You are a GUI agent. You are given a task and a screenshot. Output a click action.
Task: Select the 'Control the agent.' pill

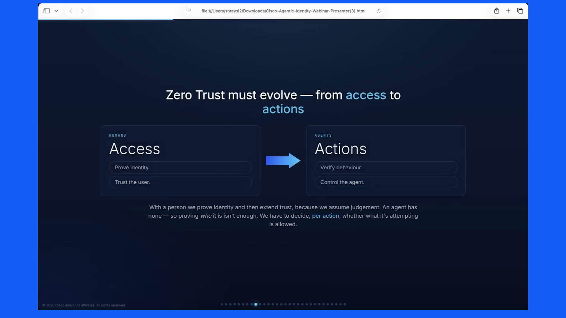[x=386, y=182]
